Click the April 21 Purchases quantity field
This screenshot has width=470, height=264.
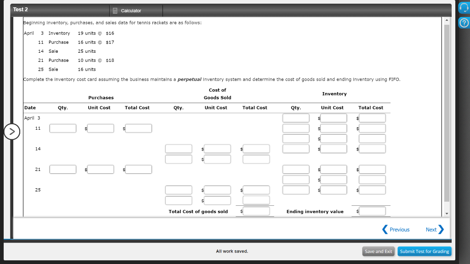pos(63,169)
